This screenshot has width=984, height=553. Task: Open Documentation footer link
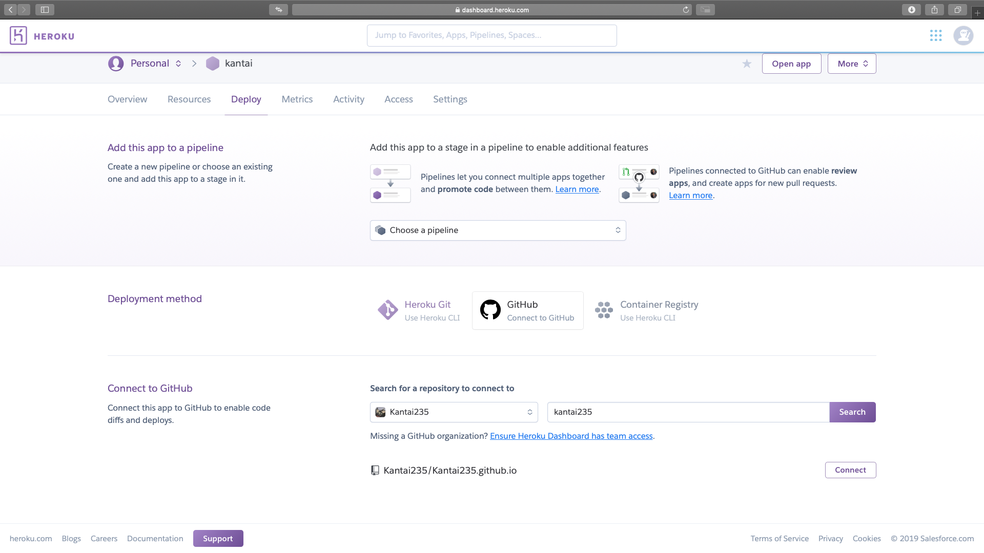click(x=155, y=539)
